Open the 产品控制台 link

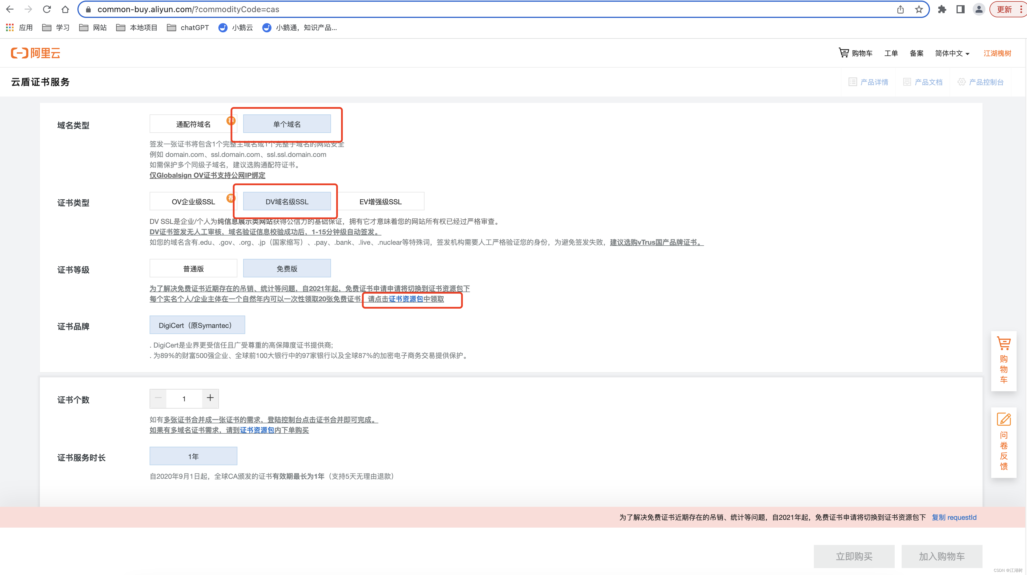(980, 82)
